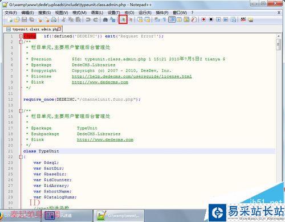The width and height of the screenshot is (285, 222).
Task: Toggle show all characters icon
Action: tap(164, 19)
